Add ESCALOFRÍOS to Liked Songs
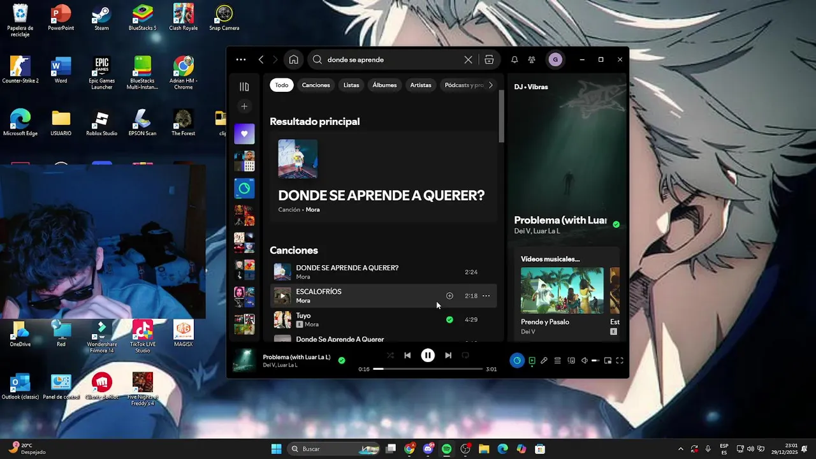This screenshot has height=459, width=816. (x=449, y=296)
